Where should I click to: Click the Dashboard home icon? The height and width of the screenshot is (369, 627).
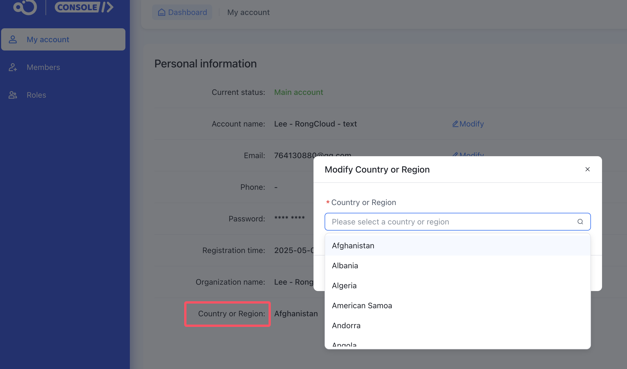(x=161, y=12)
